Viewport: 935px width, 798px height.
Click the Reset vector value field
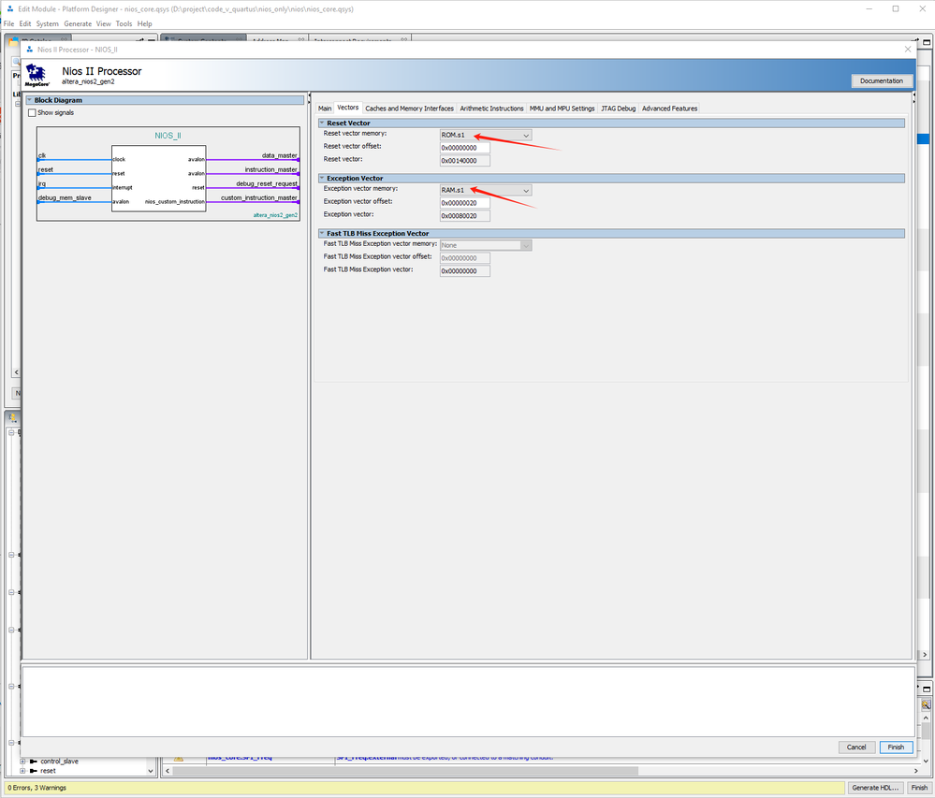pyautogui.click(x=464, y=161)
